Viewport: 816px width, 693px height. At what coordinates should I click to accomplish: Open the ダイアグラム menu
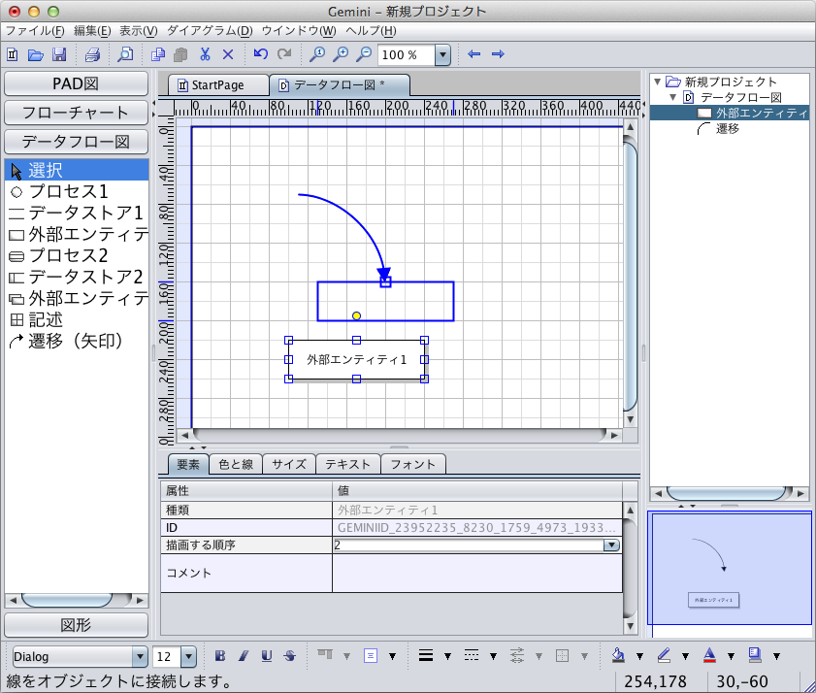210,31
